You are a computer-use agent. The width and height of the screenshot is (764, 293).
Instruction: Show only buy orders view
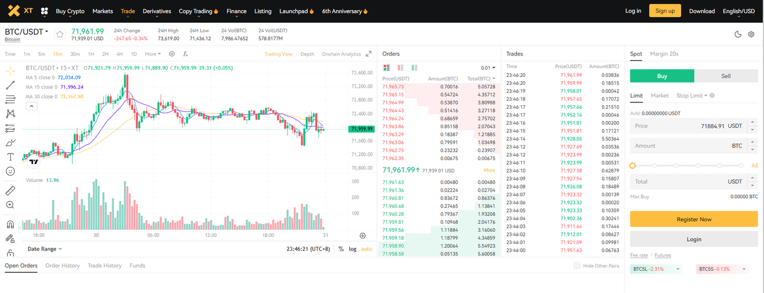[414, 68]
